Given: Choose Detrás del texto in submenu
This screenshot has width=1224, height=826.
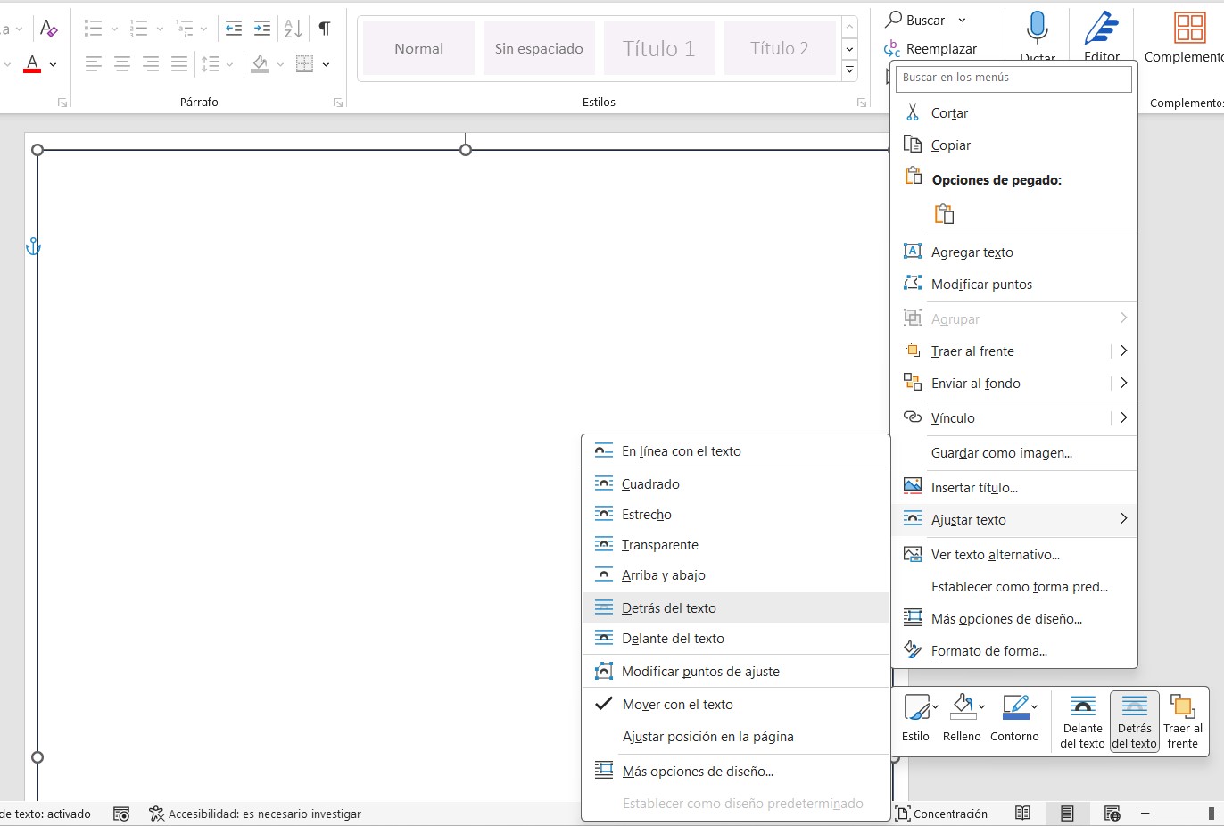Looking at the screenshot, I should (x=736, y=608).
